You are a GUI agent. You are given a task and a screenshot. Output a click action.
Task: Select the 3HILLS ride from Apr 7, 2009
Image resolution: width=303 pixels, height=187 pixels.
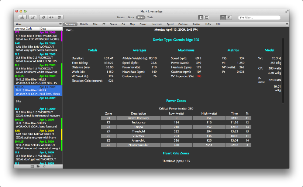pyautogui.click(x=38, y=123)
